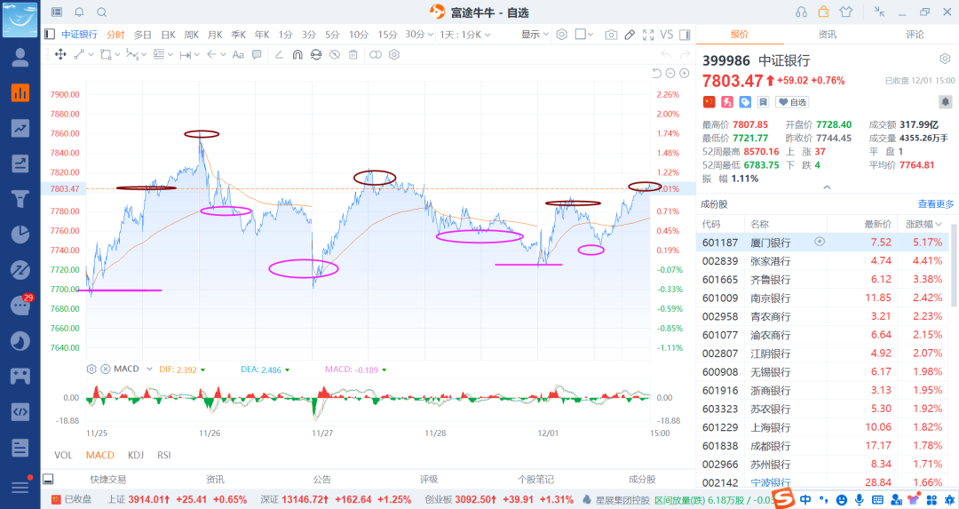This screenshot has width=959, height=509.
Task: Expand the 30分 timeframe dropdown
Action: point(419,35)
